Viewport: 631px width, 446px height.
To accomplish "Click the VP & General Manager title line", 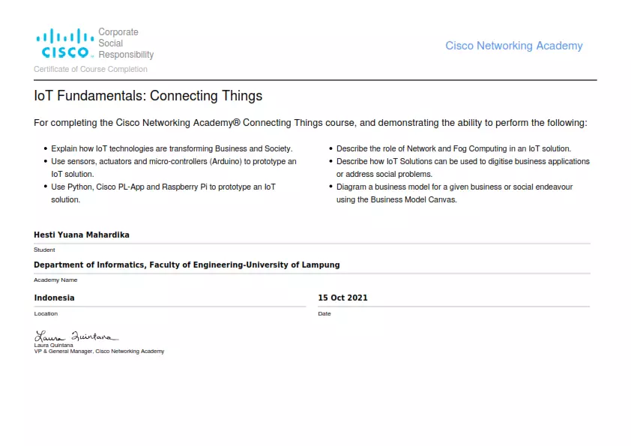I will point(99,352).
